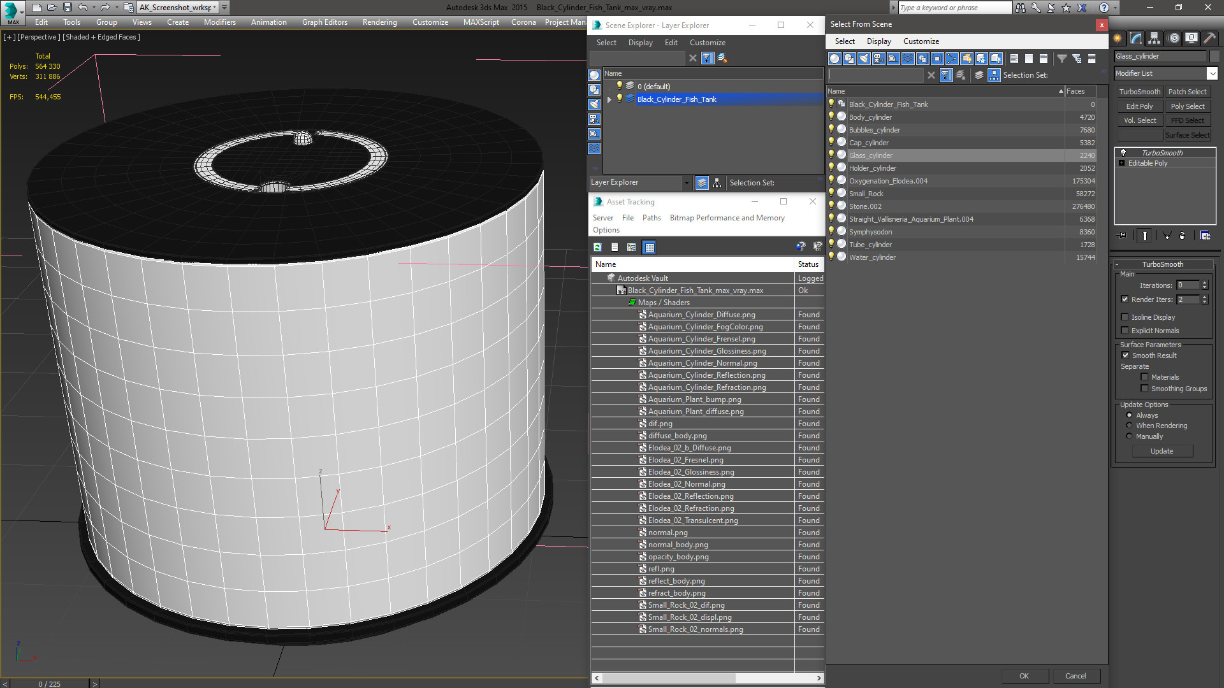Click Select All icon in Select From Scene
This screenshot has width=1224, height=688.
click(x=1014, y=59)
